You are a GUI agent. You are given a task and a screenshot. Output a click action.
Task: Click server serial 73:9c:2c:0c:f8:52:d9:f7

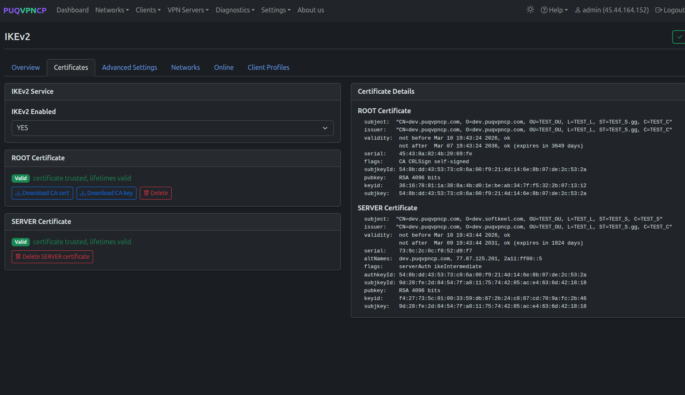tap(435, 251)
